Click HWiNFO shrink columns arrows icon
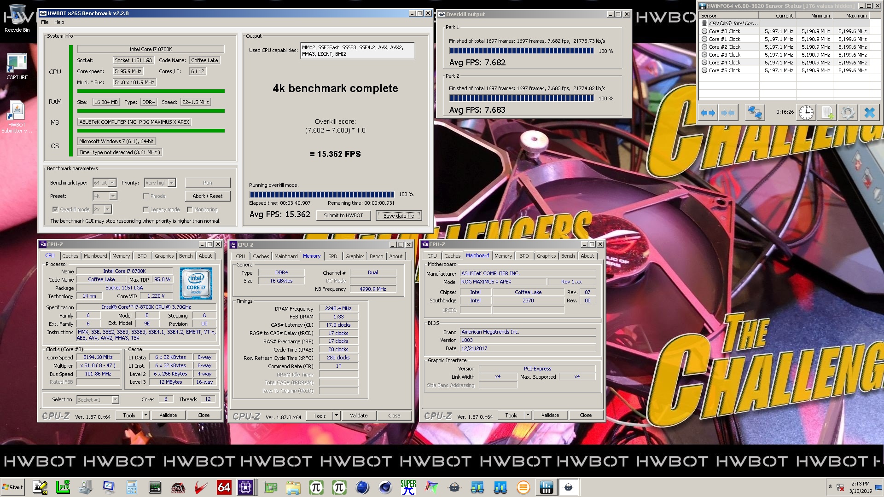Image resolution: width=884 pixels, height=497 pixels. click(x=728, y=113)
